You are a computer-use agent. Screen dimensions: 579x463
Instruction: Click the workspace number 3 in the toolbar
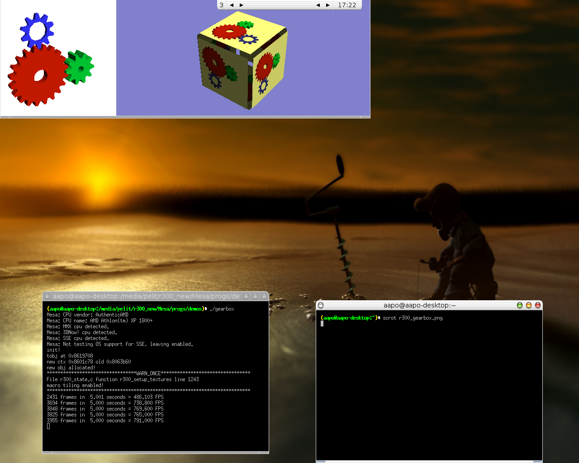tap(222, 5)
